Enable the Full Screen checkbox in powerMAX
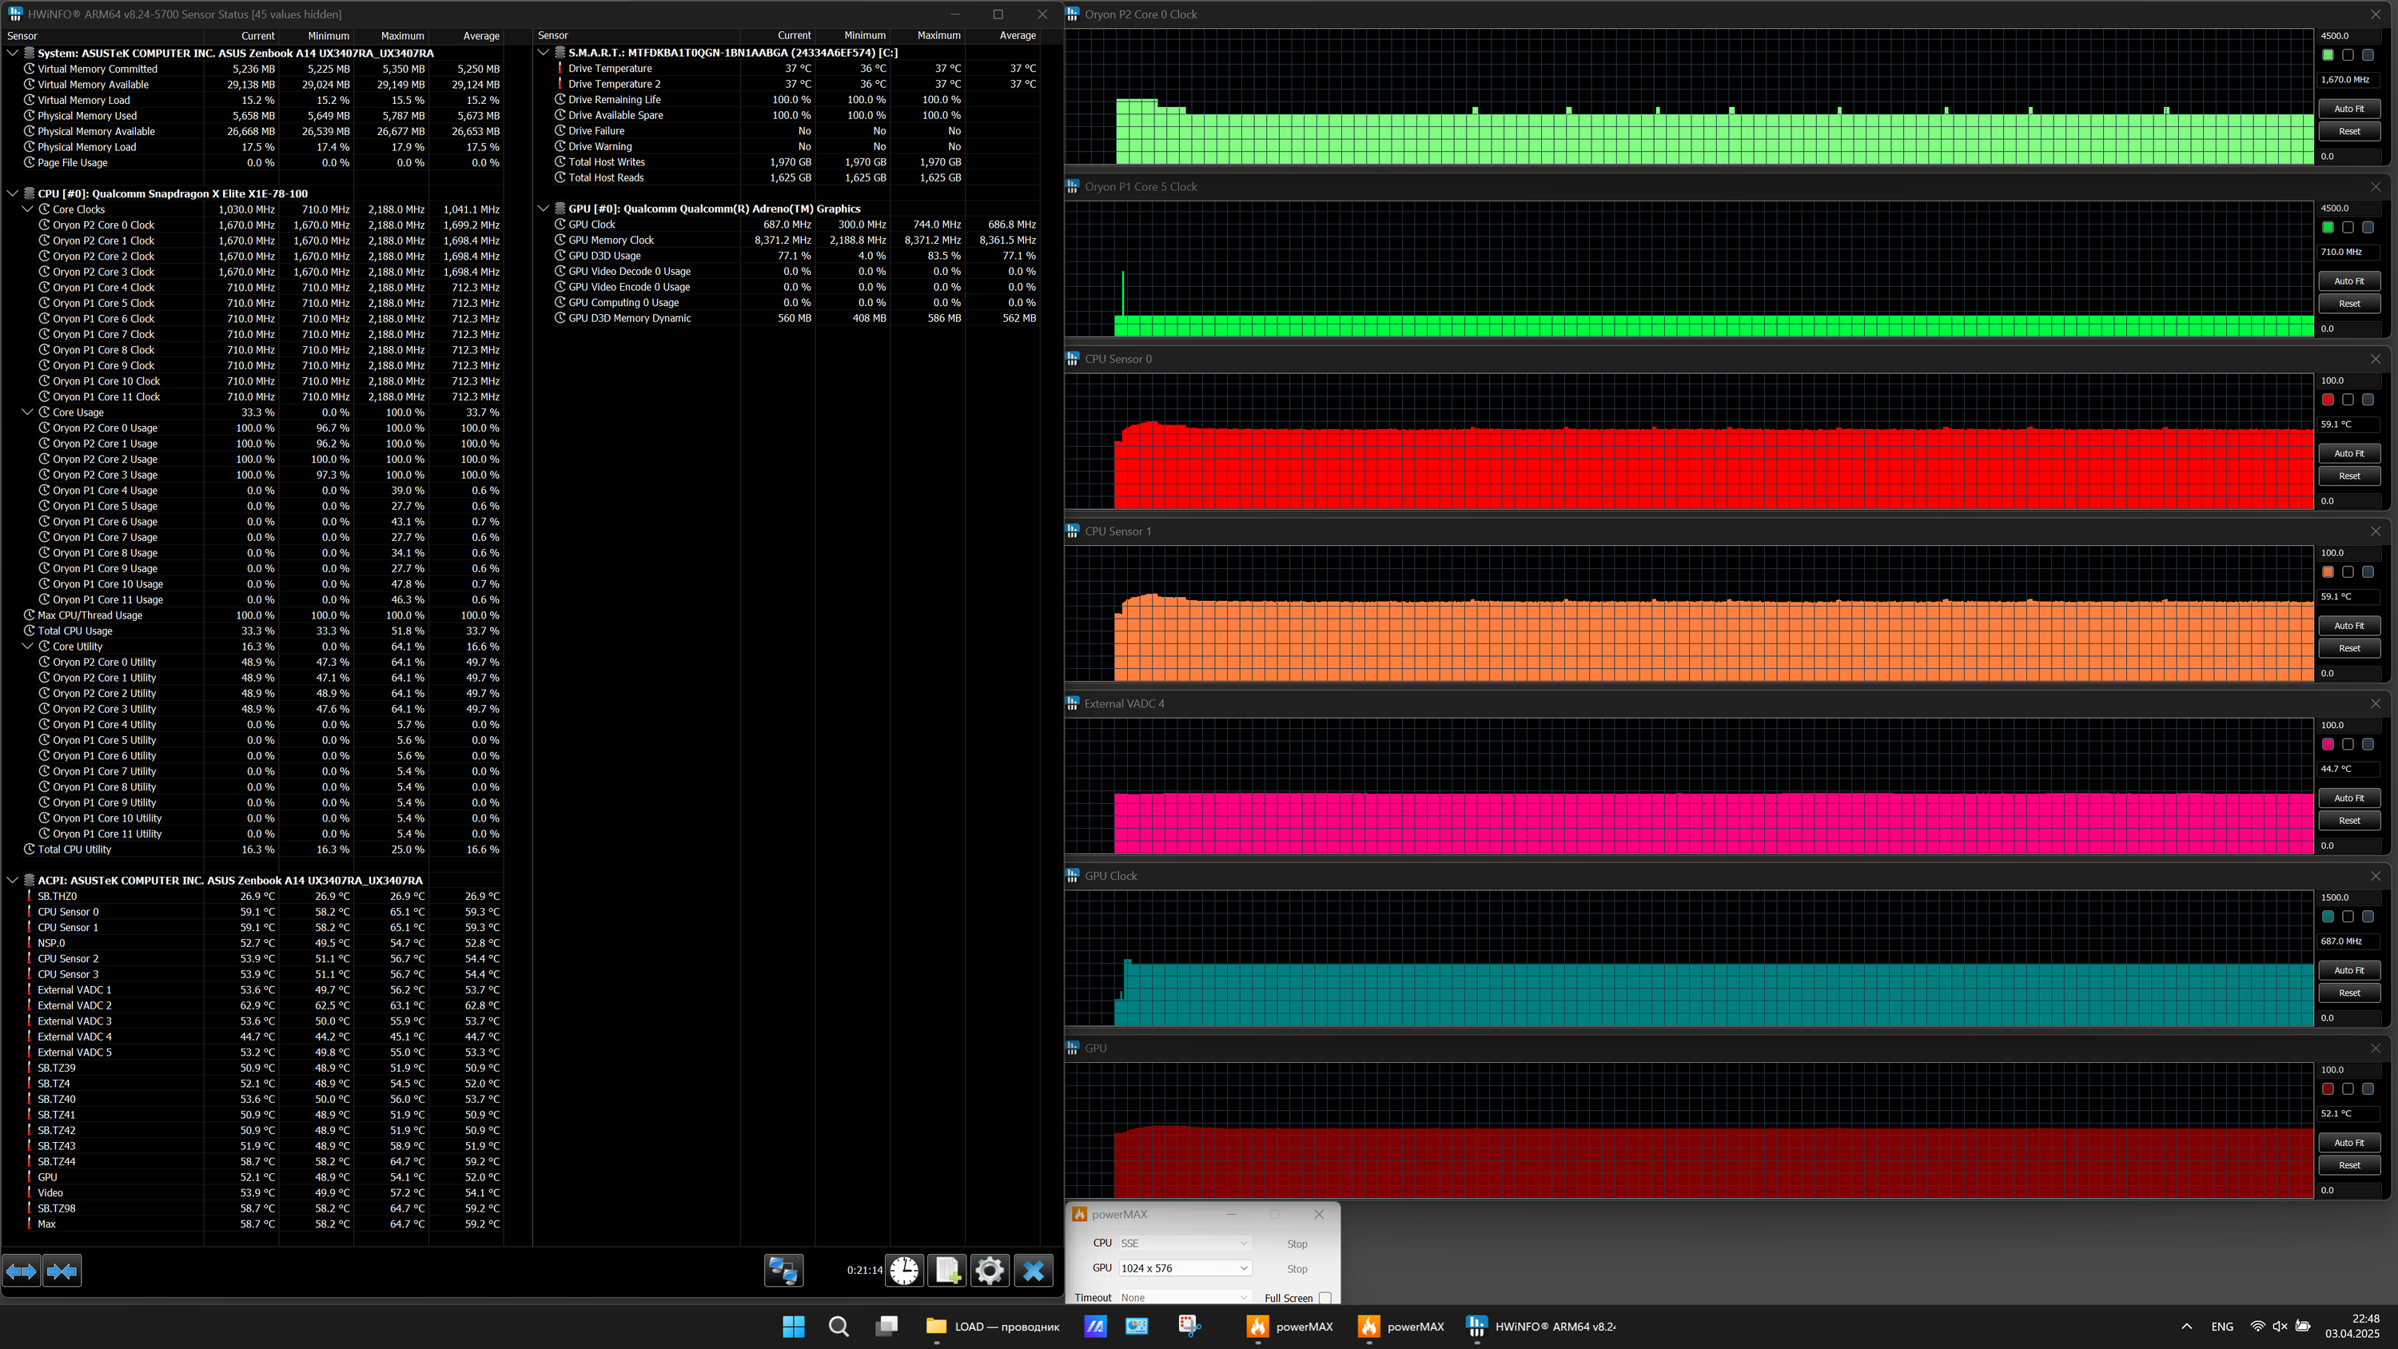2398x1349 pixels. [x=1324, y=1298]
